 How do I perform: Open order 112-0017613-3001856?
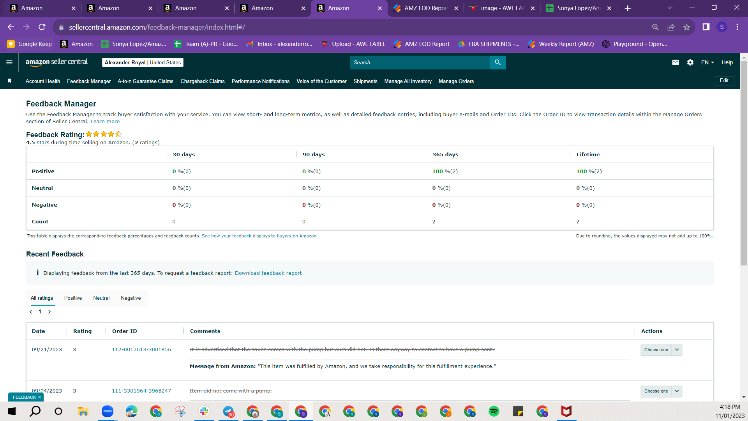141,350
